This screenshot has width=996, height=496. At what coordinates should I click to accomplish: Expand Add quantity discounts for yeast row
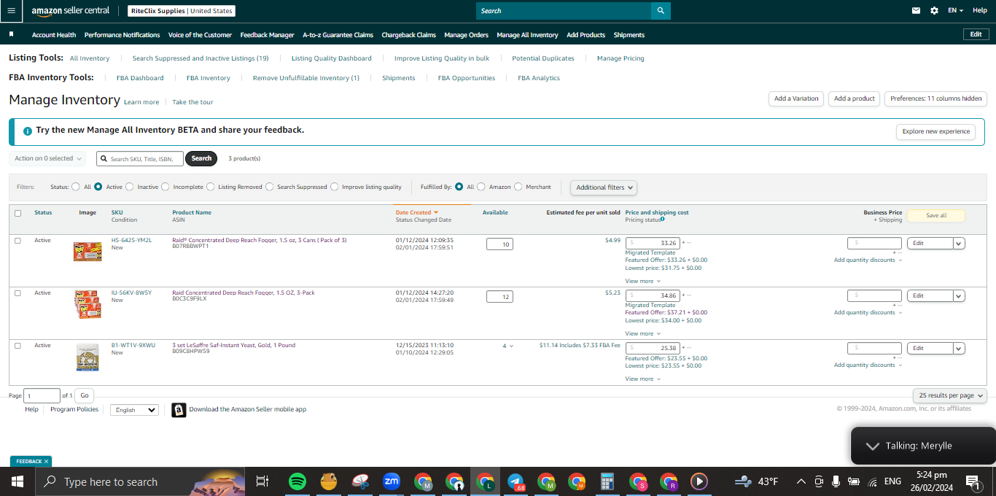coord(868,365)
